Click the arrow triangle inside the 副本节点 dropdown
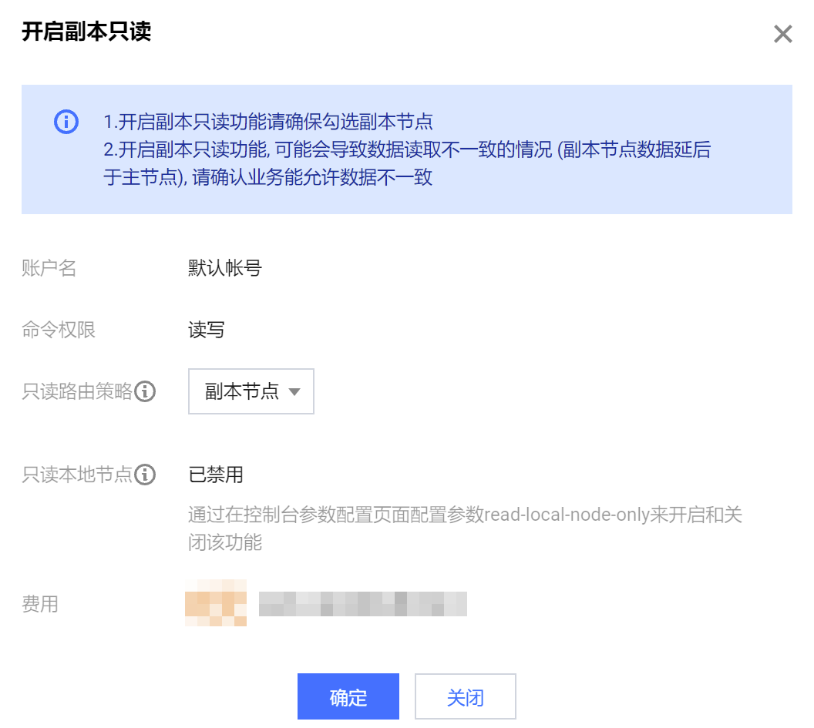Image resolution: width=814 pixels, height=728 pixels. point(294,391)
